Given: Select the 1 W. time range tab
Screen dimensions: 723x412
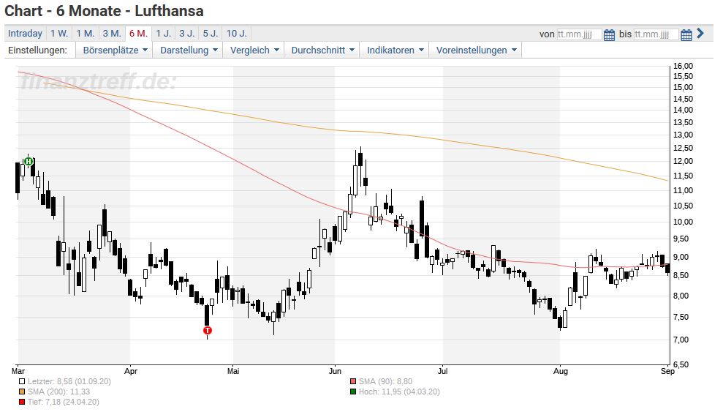Looking at the screenshot, I should (x=59, y=34).
